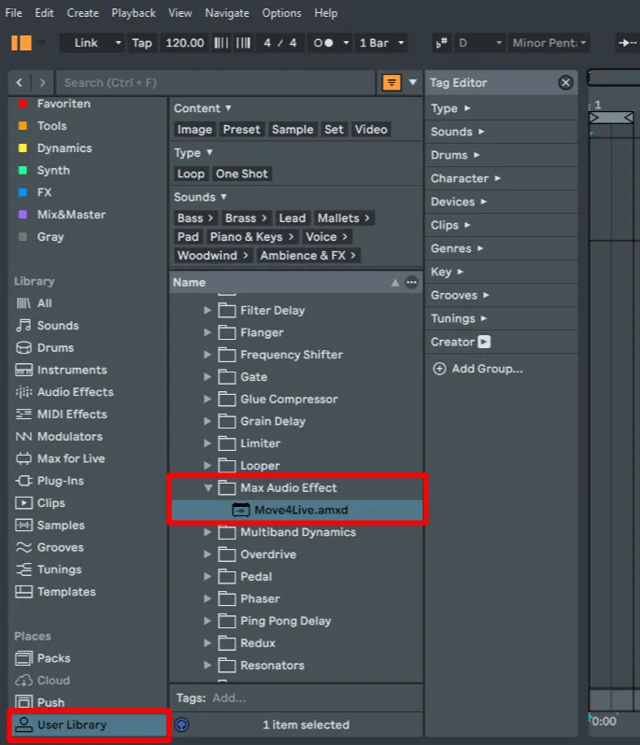Open the Help menu
The image size is (640, 745).
326,13
